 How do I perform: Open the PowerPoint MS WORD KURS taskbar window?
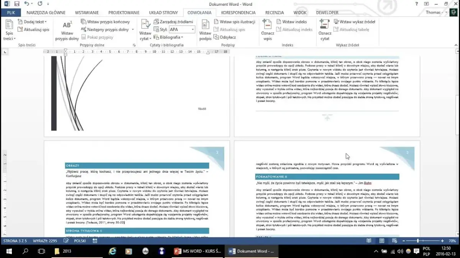pos(197,251)
